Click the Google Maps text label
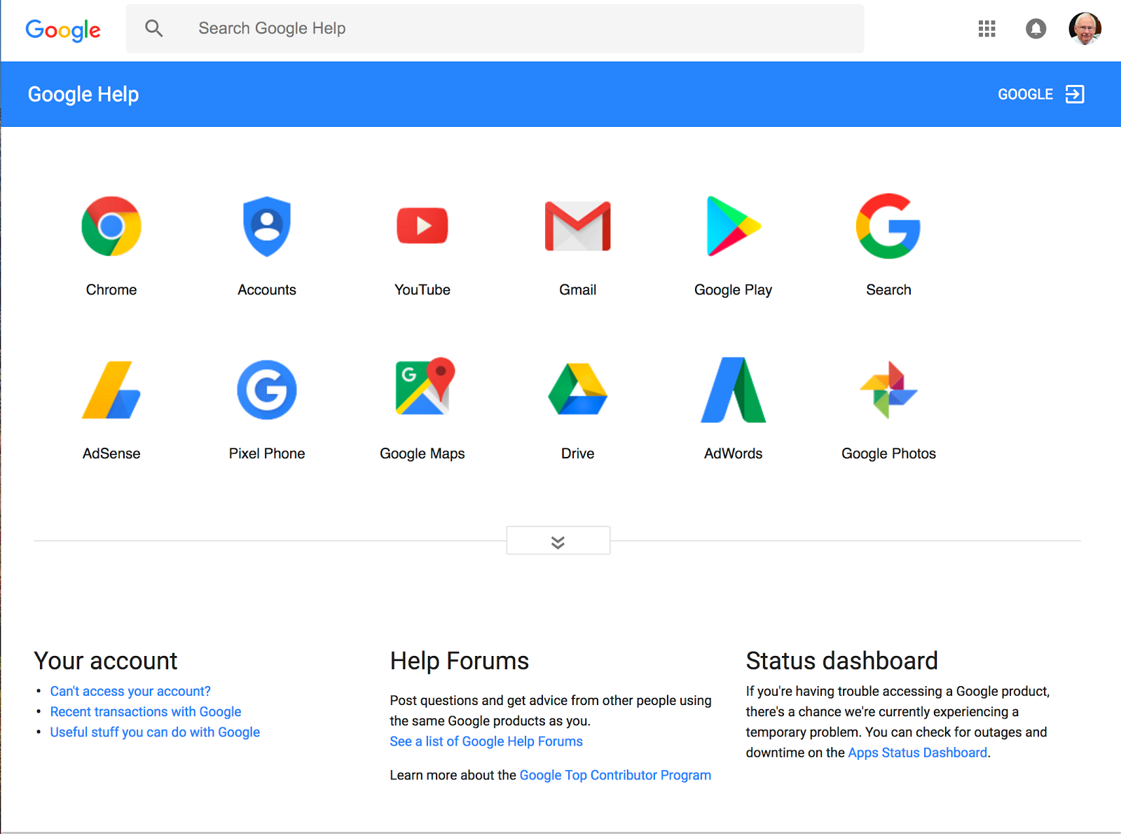Viewport: 1121px width, 834px height. [x=422, y=454]
